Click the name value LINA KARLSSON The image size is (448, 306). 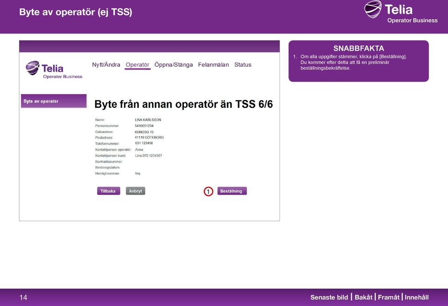148,120
